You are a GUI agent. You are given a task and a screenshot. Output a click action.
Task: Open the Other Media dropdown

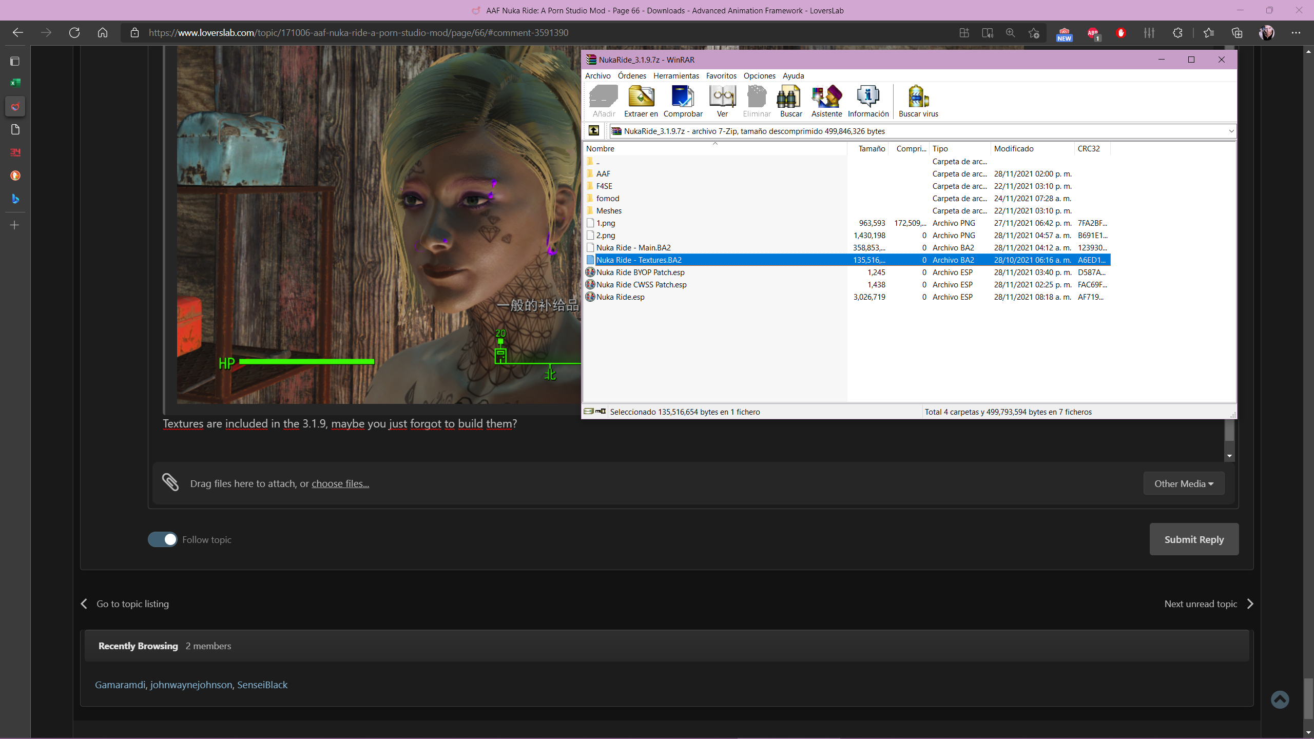1184,483
